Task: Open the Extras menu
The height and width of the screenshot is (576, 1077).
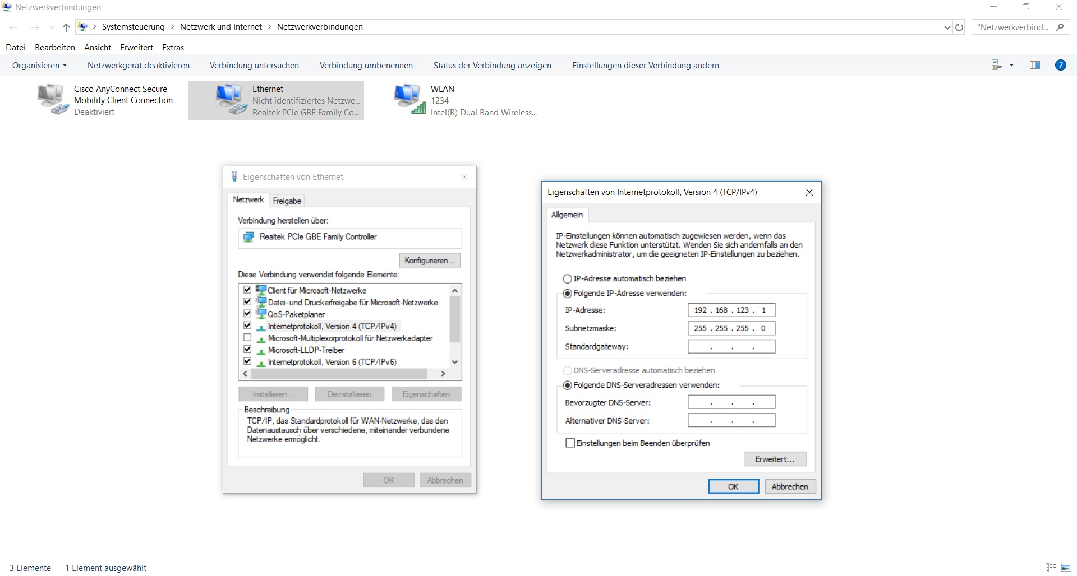Action: click(x=173, y=48)
